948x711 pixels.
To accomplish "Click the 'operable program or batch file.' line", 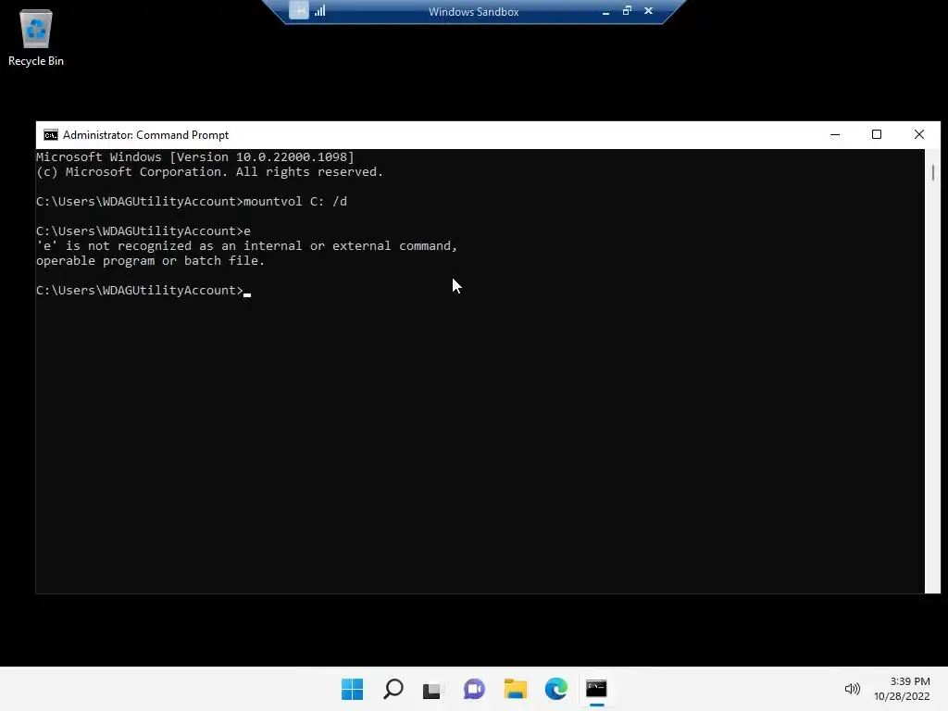I will 151,260.
